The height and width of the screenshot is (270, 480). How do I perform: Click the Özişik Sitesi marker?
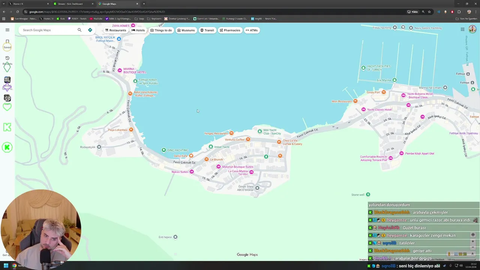click(257, 188)
